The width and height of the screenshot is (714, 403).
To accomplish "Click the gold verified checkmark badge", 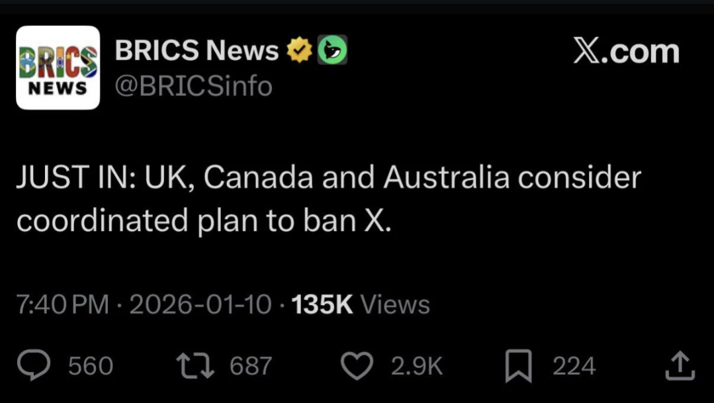I will 300,51.
